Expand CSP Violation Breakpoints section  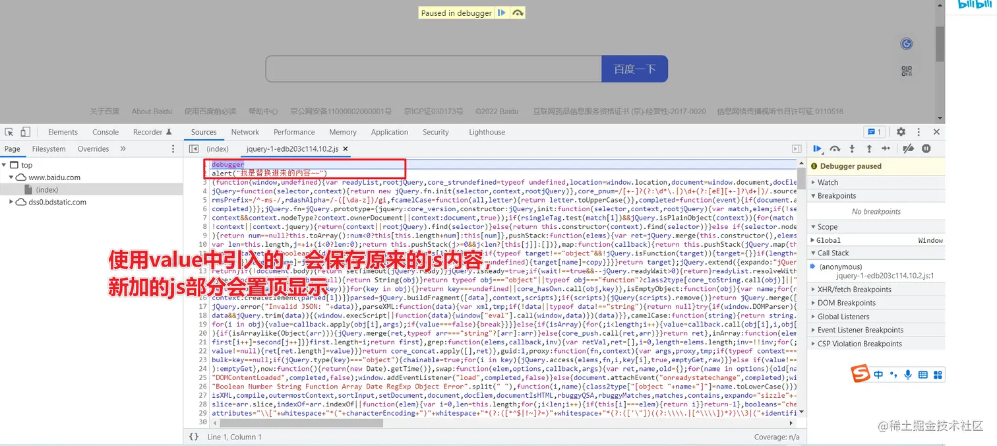(875, 344)
